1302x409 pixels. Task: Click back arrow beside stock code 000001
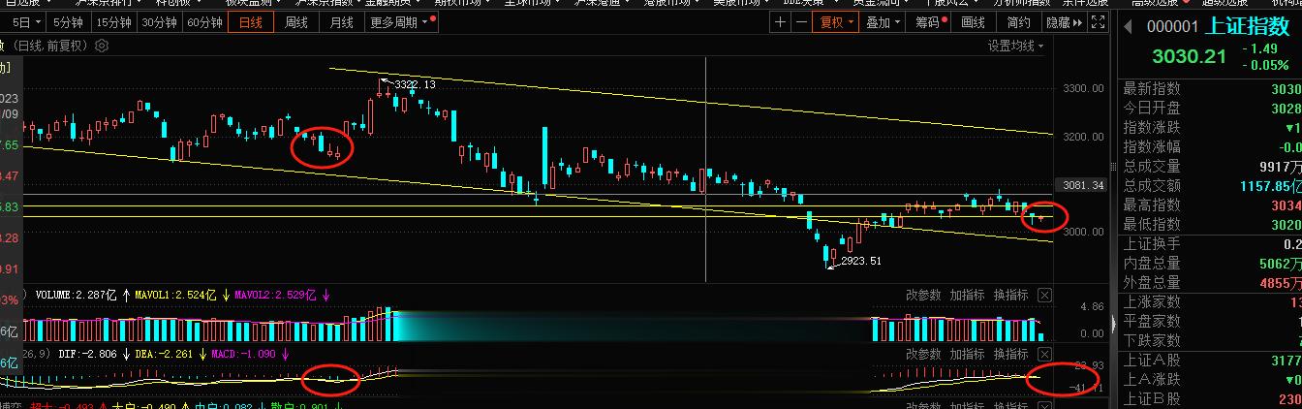pos(1128,27)
